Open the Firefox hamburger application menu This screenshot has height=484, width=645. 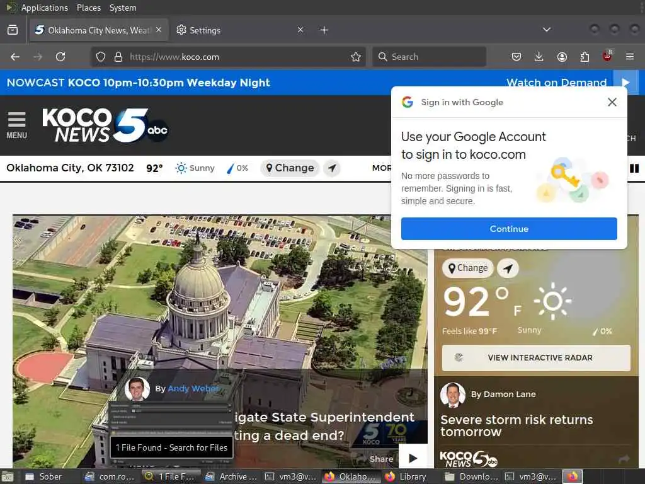point(630,57)
